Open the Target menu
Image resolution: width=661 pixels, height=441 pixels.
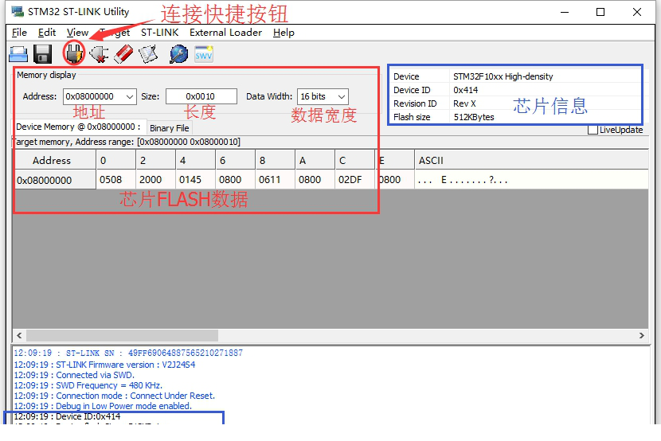tap(115, 33)
